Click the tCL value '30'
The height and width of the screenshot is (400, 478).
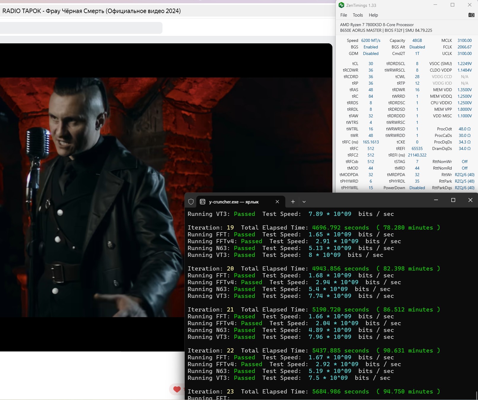[371, 64]
